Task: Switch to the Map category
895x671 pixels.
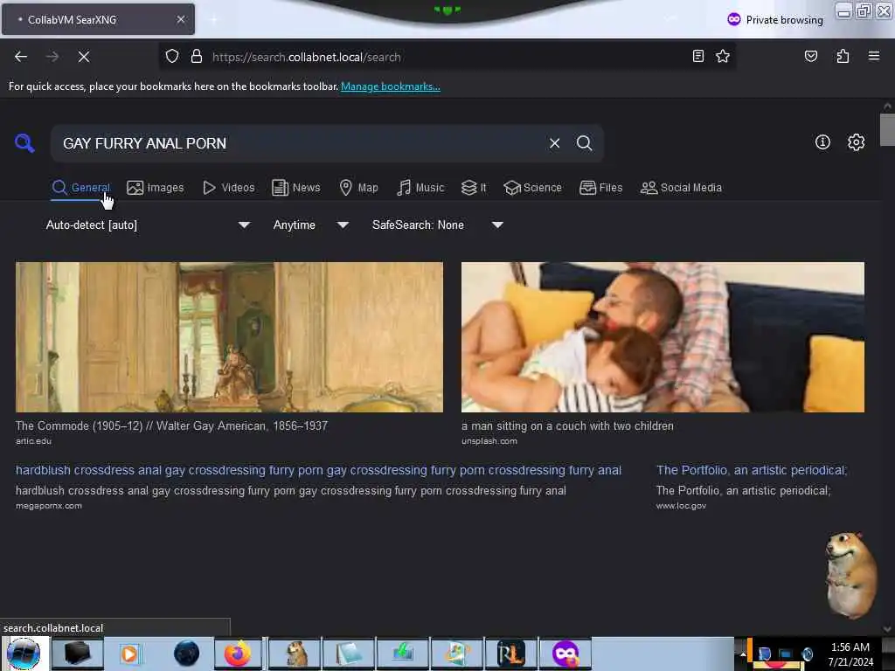Action: (x=359, y=187)
